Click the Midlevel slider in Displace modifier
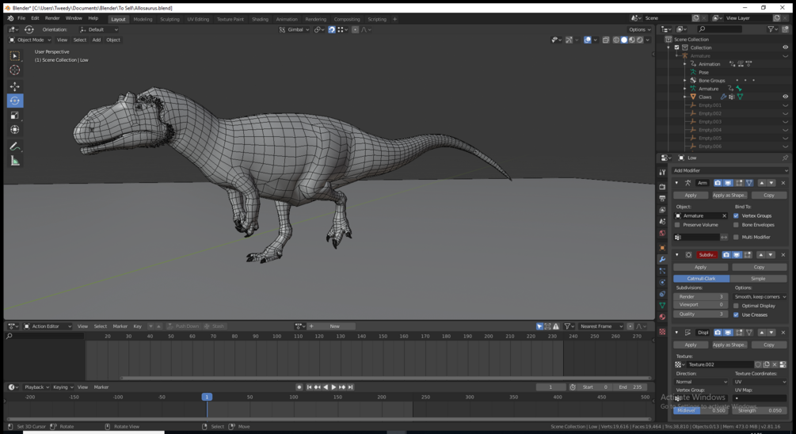 (x=700, y=410)
